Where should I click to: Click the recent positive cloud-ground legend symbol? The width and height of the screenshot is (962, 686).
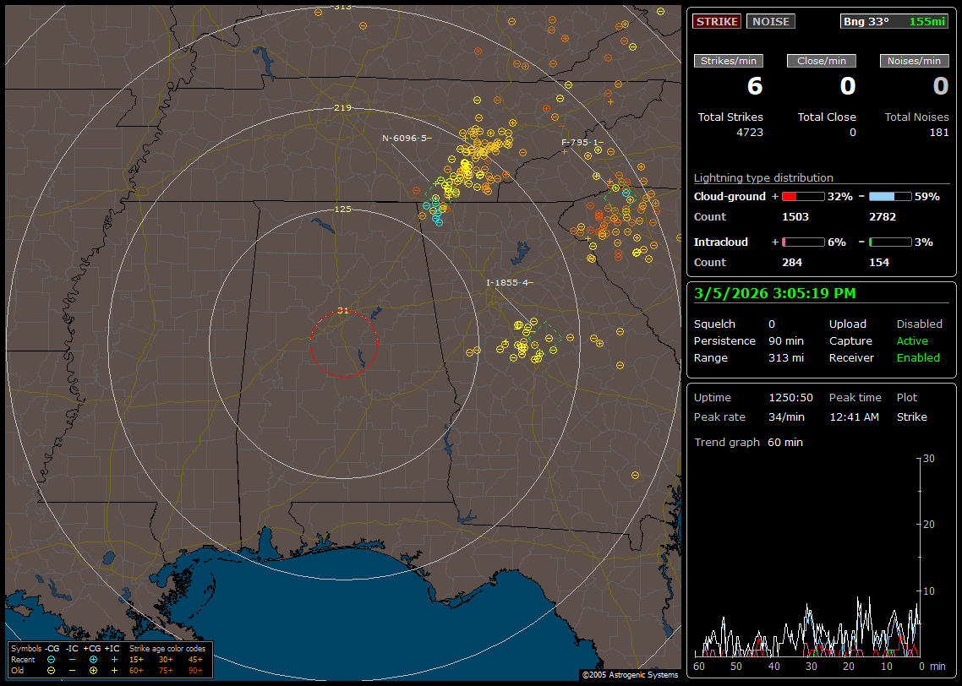[93, 659]
